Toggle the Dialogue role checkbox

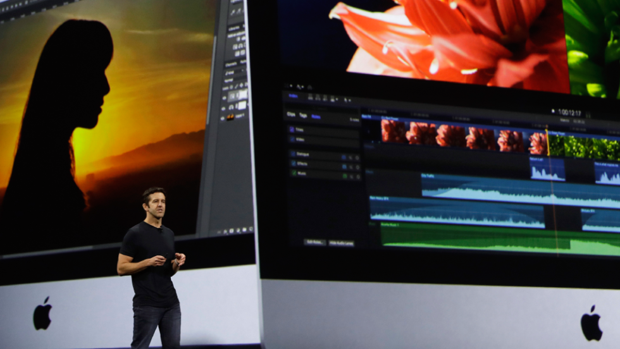coord(293,154)
